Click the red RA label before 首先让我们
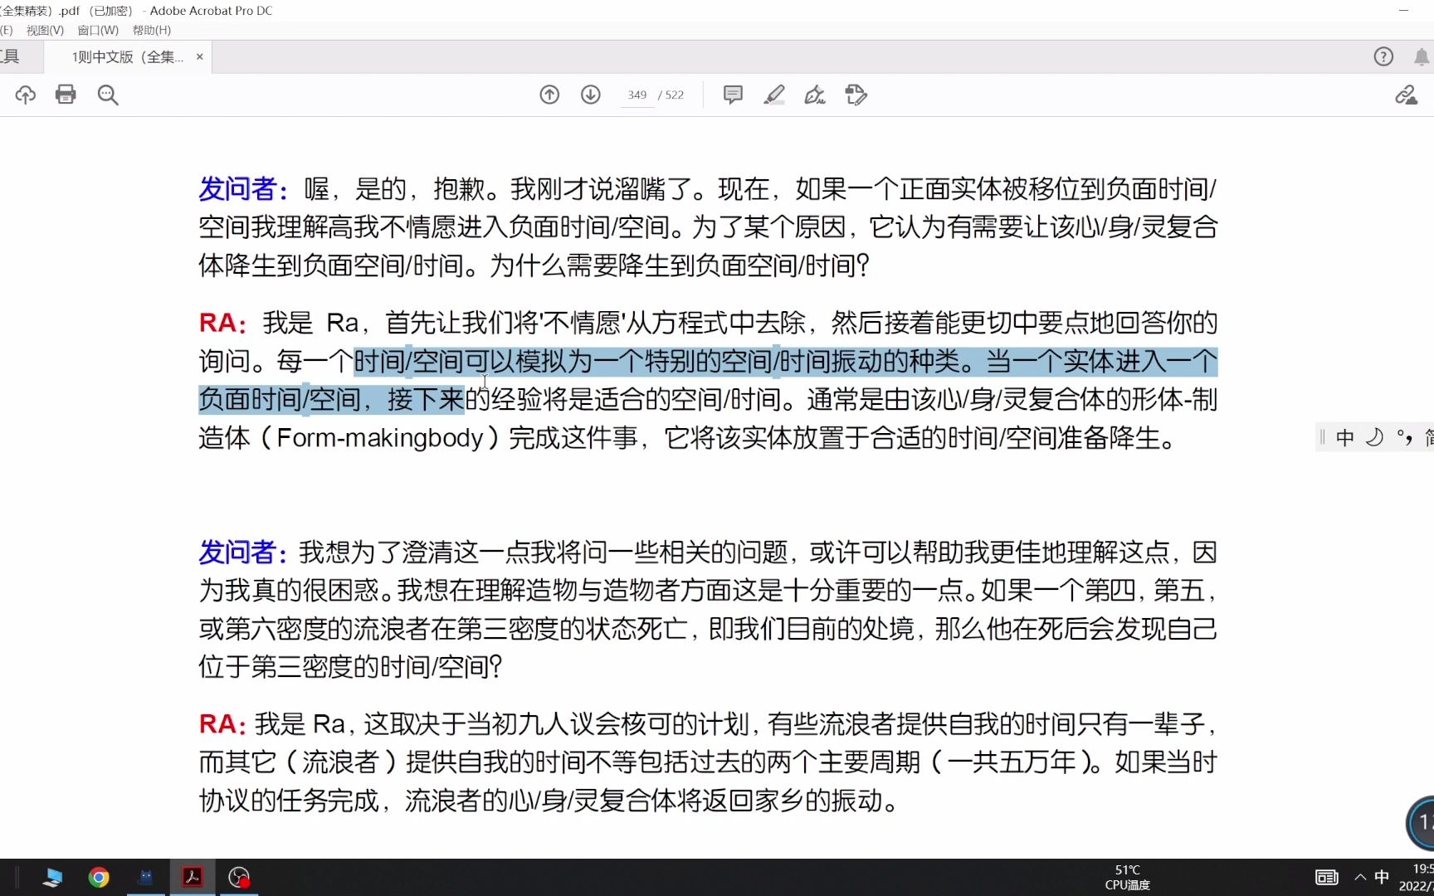The image size is (1434, 896). point(222,323)
